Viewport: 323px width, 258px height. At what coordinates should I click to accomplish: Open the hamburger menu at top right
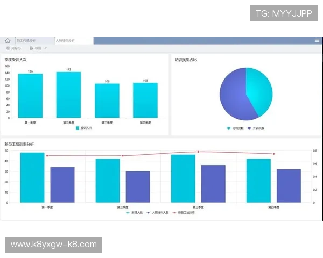(x=317, y=40)
